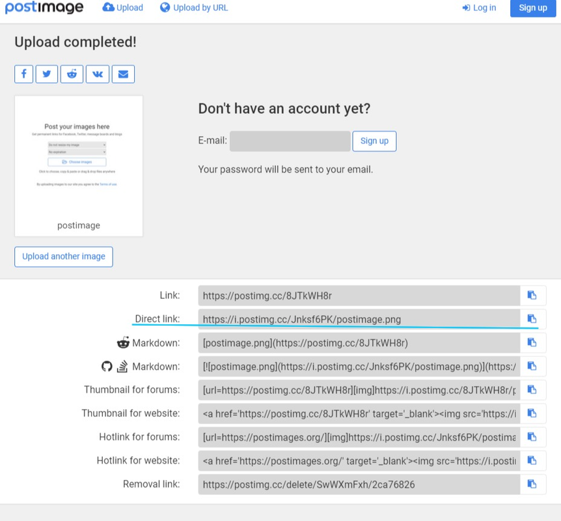Click the 'Direct link:' label
561x521 pixels.
[157, 318]
